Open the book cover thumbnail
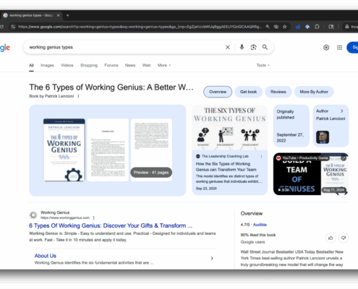 click(x=64, y=150)
